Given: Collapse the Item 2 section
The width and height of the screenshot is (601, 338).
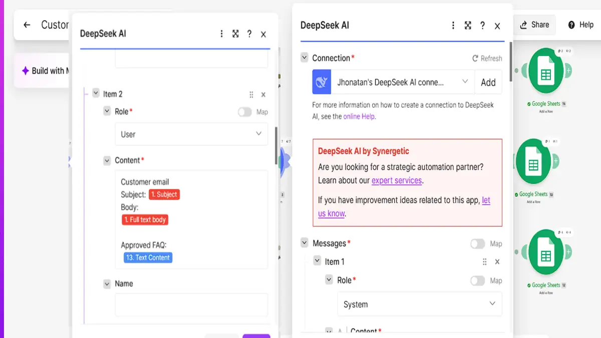Looking at the screenshot, I should 96,94.
